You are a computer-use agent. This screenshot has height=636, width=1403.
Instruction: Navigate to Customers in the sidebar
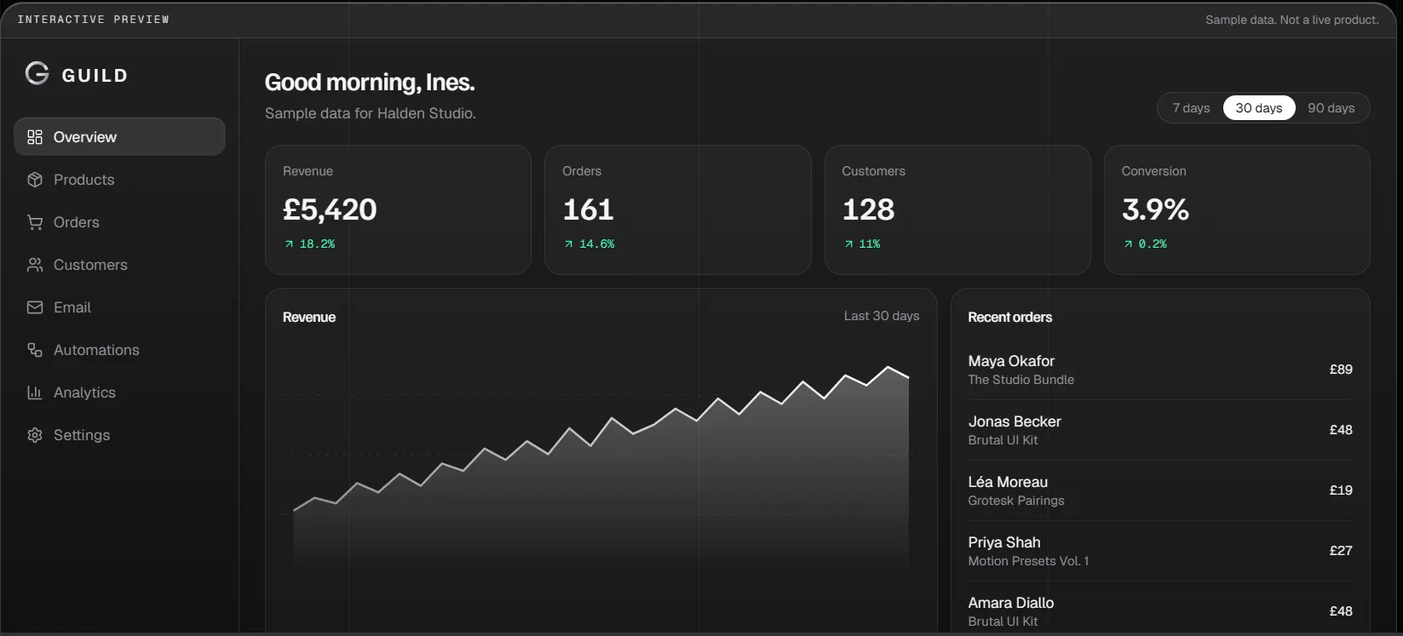(119, 265)
